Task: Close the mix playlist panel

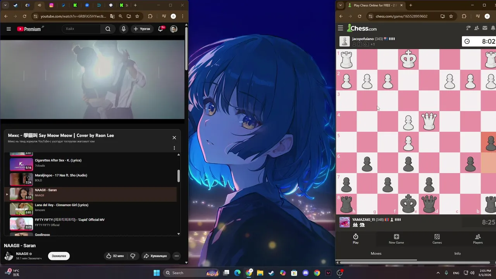Action: (174, 138)
